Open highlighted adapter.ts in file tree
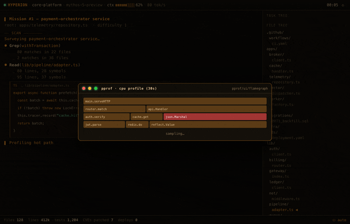This screenshot has width=350, height=224. click(x=282, y=210)
